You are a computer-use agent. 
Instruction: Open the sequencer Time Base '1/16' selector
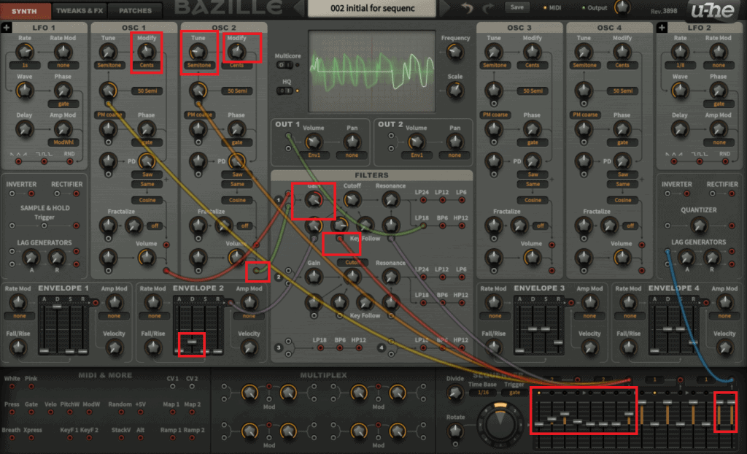click(x=479, y=392)
